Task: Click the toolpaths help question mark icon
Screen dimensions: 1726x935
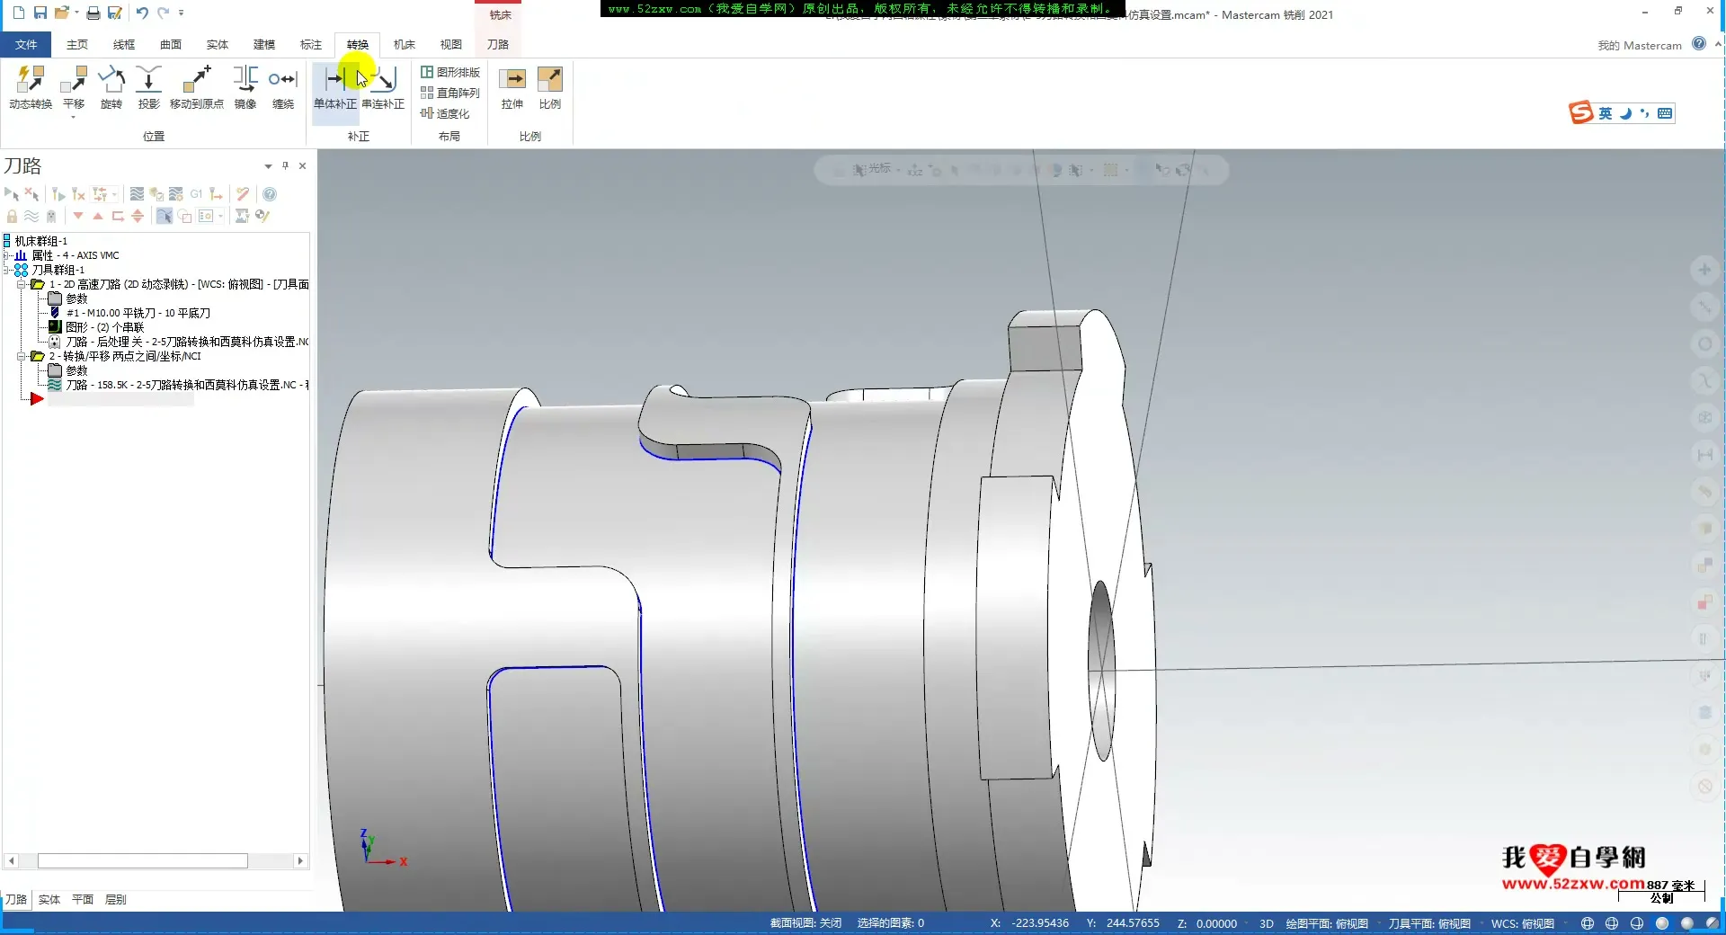Action: (x=270, y=194)
